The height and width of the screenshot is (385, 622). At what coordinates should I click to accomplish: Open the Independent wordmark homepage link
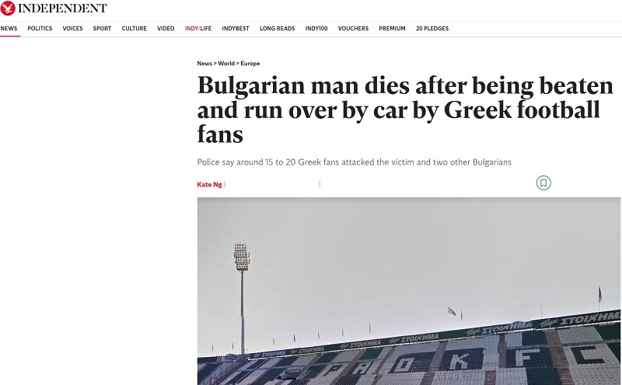[x=62, y=9]
